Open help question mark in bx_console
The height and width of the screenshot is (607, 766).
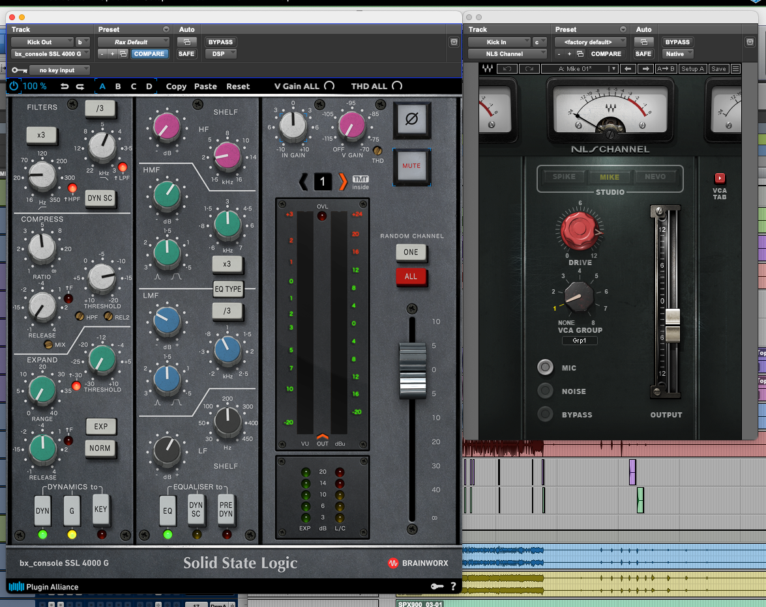click(453, 586)
